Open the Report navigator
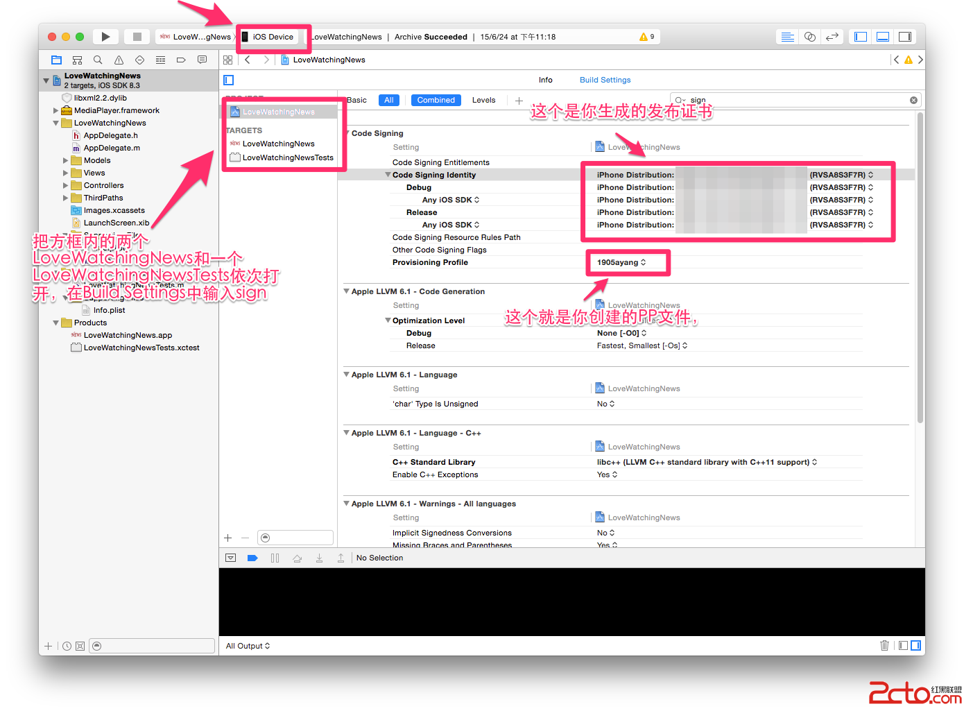This screenshot has height=711, width=964. click(202, 60)
